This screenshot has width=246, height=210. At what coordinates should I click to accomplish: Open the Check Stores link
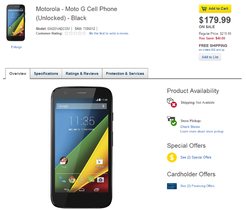pos(190,127)
